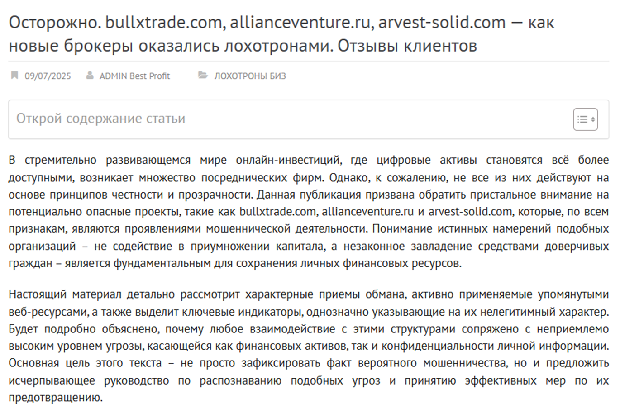Viewport: 620px width, 413px height.
Task: Click the 'Открой содержание статьи' label
Action: [x=101, y=119]
